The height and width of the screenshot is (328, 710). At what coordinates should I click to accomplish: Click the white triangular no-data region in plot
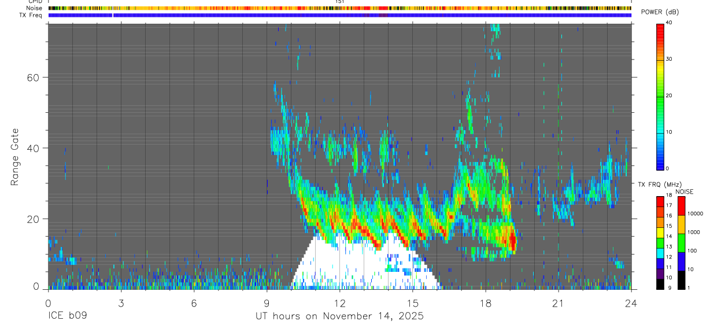[365, 260]
